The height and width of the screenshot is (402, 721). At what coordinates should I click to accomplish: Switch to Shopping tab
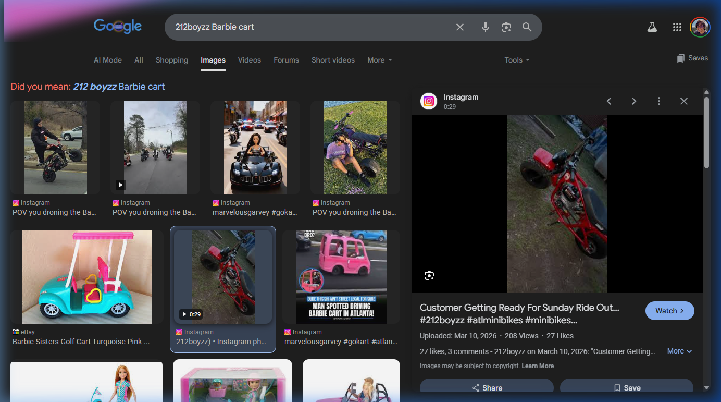172,60
